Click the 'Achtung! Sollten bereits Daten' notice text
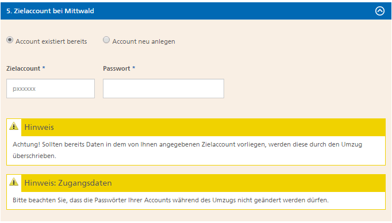This screenshot has width=392, height=223. (x=187, y=144)
